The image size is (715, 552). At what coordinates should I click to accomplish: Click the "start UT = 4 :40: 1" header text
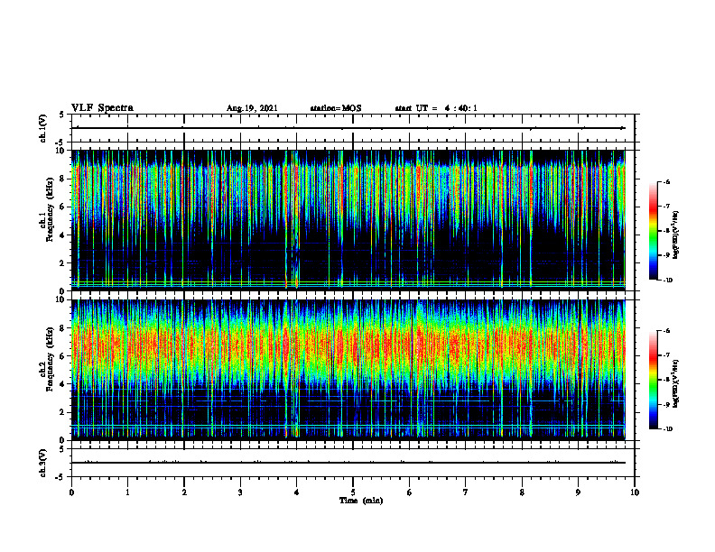(x=436, y=108)
